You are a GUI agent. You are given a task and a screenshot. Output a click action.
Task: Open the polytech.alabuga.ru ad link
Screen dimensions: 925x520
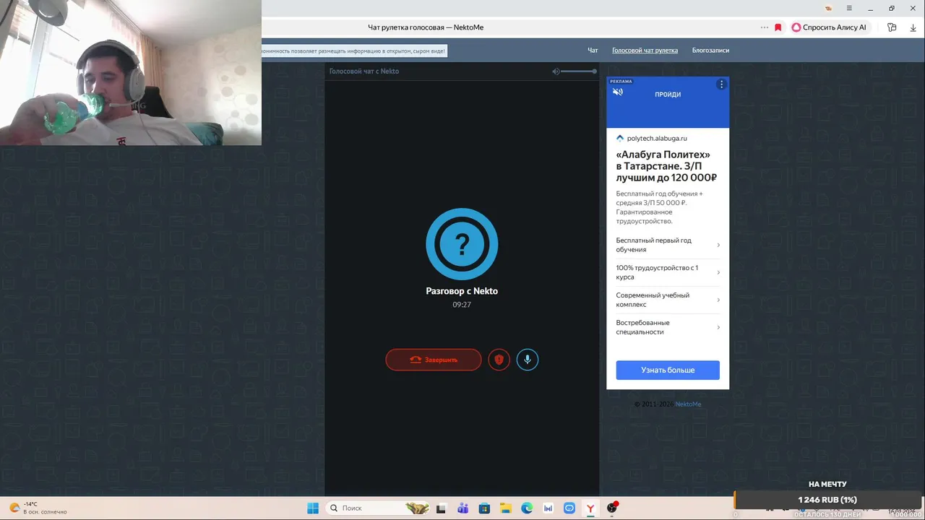[657, 138]
